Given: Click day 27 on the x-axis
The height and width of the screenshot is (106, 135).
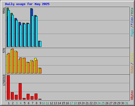Looking at the screenshot, I should click(111, 103).
